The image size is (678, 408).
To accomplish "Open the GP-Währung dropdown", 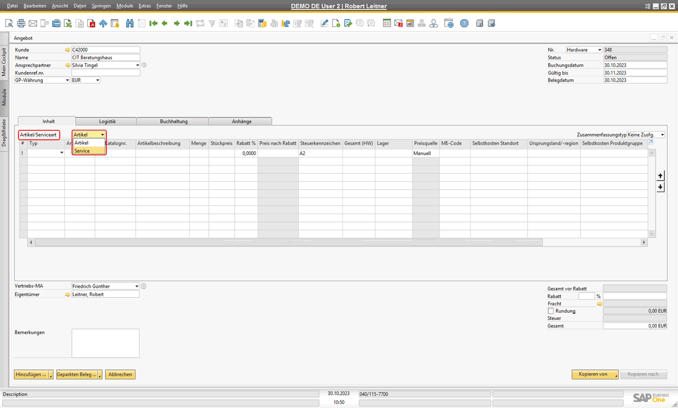I will 67,80.
